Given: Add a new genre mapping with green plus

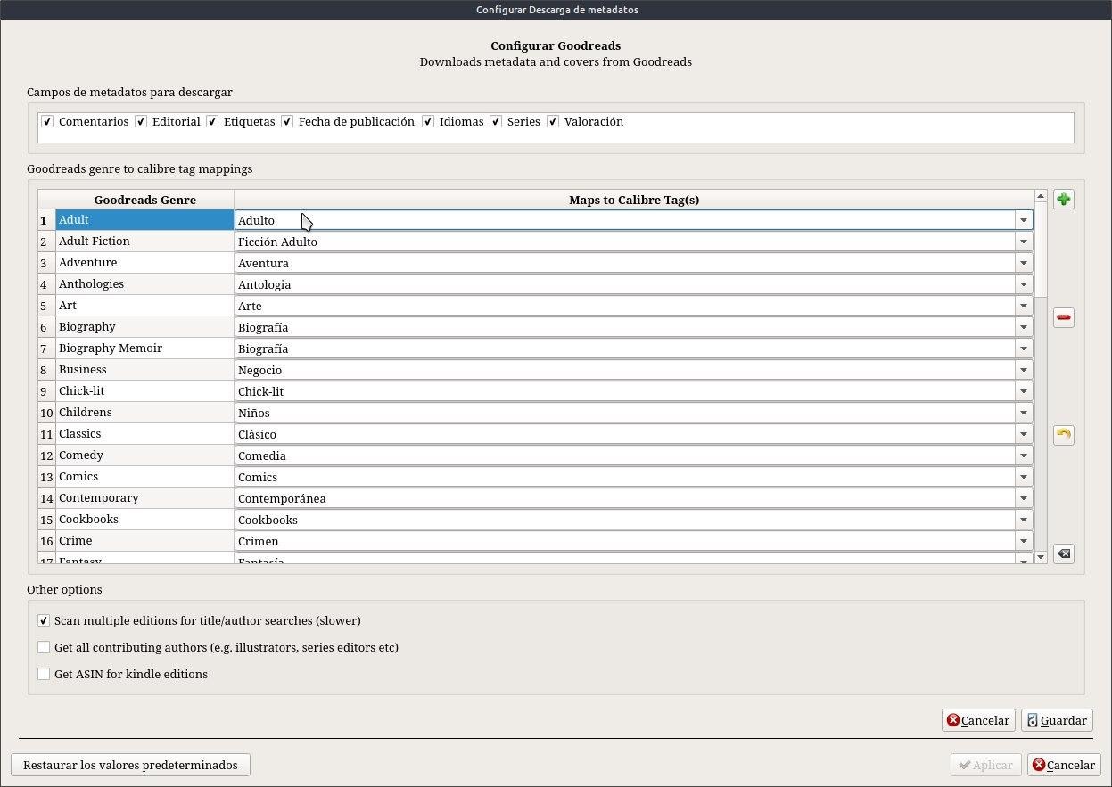Looking at the screenshot, I should tap(1063, 199).
